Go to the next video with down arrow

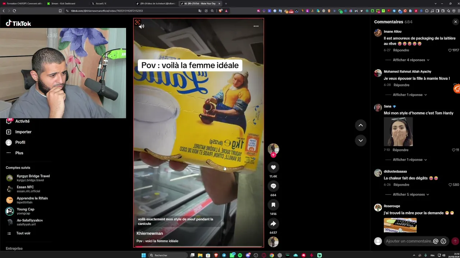pos(360,140)
